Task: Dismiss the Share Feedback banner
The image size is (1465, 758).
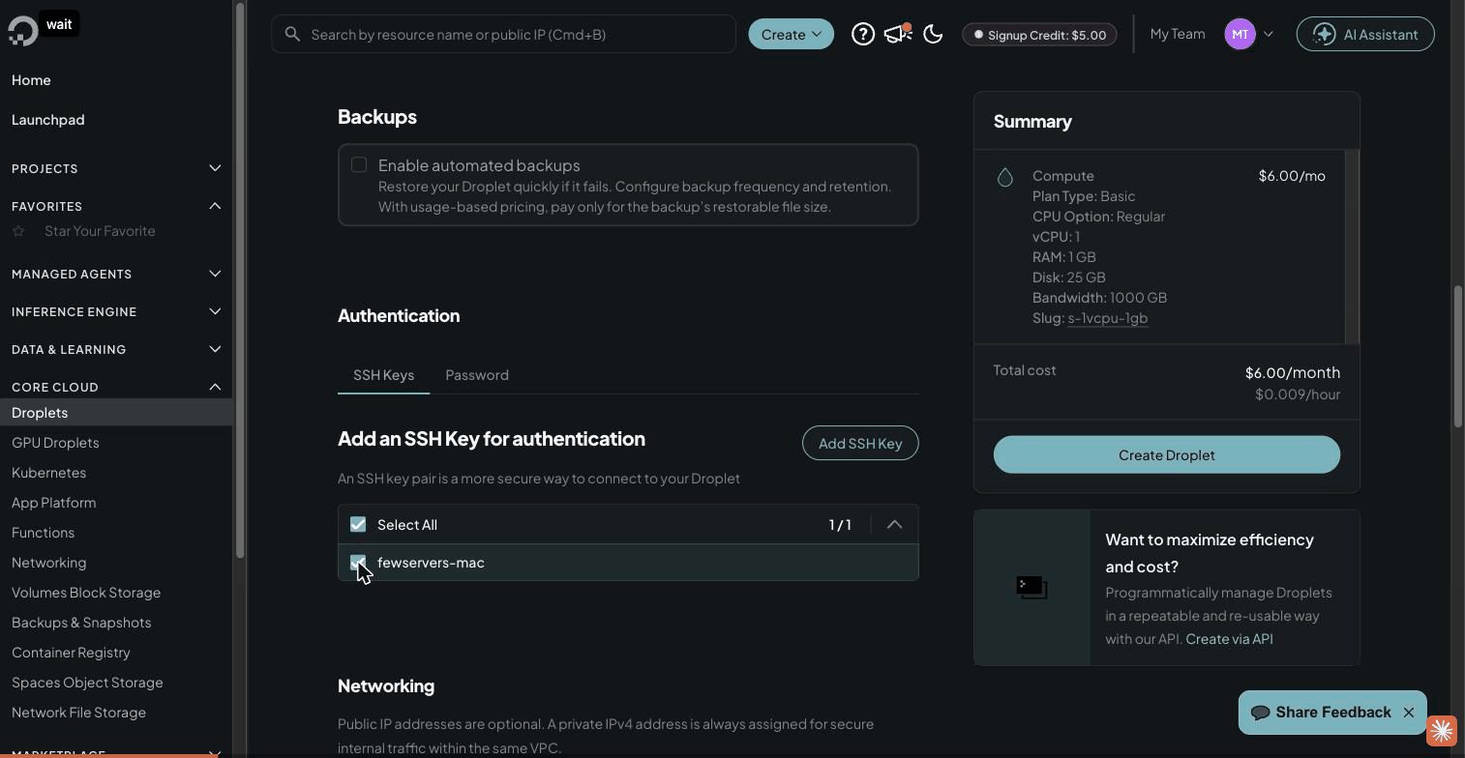Action: (1409, 713)
